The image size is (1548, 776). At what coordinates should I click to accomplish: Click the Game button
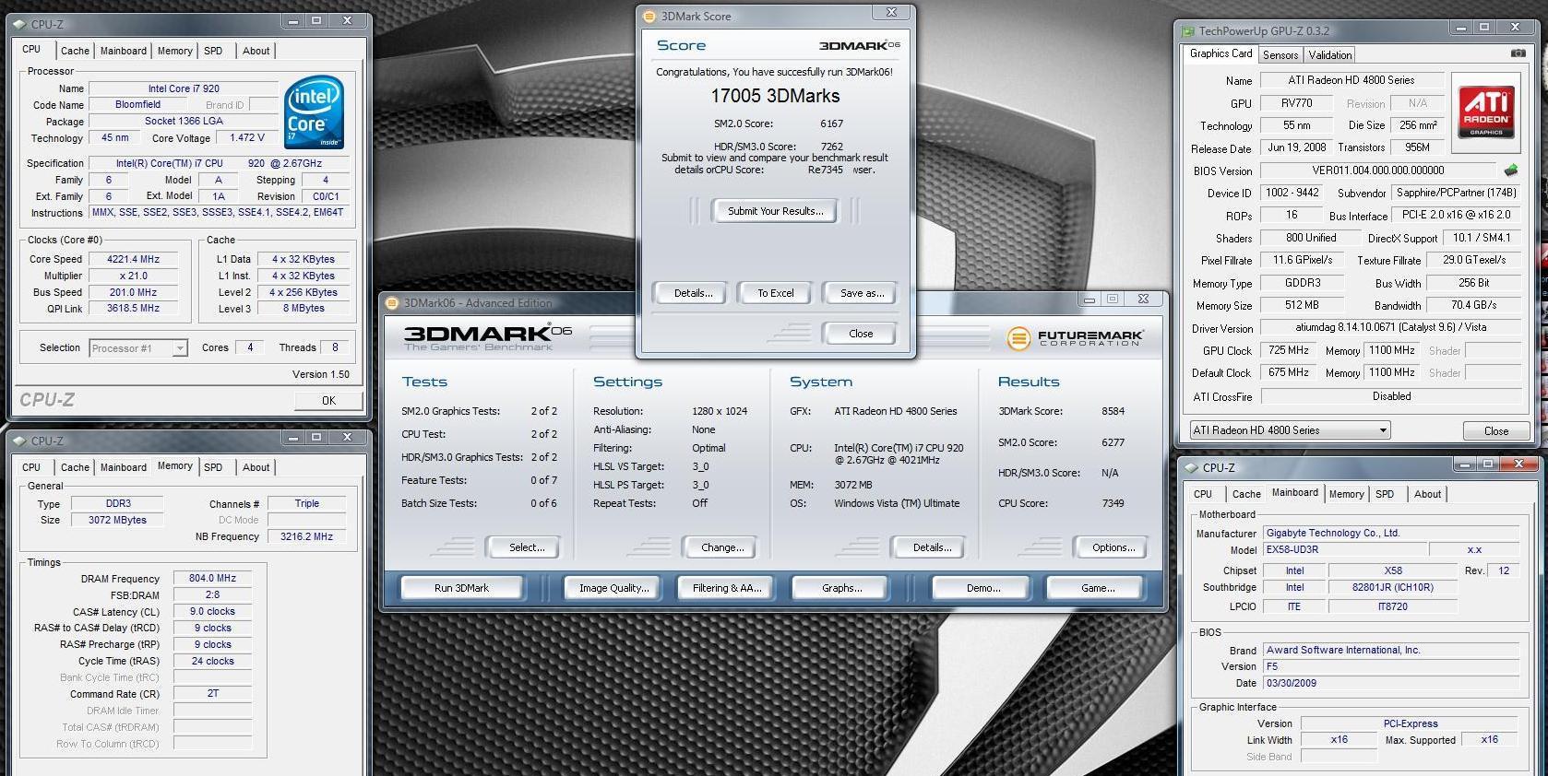[1098, 588]
